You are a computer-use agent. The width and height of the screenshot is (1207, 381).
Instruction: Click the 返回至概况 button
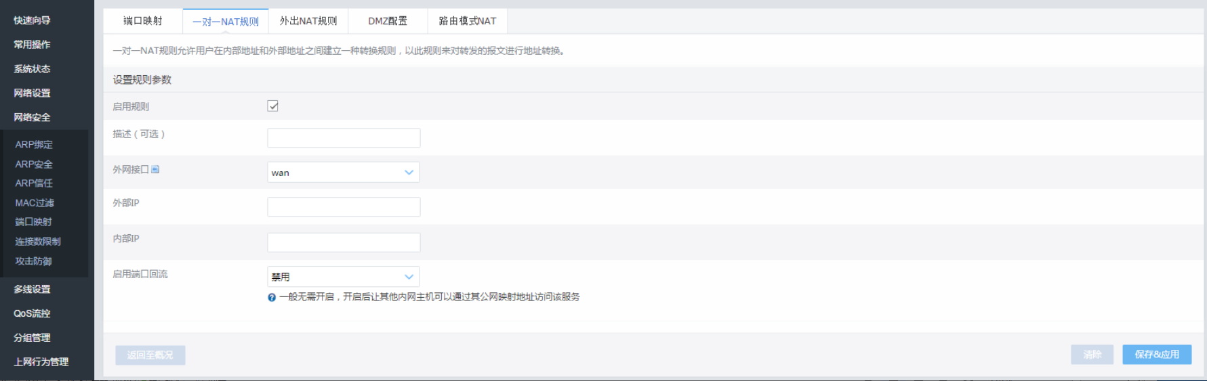pyautogui.click(x=150, y=355)
